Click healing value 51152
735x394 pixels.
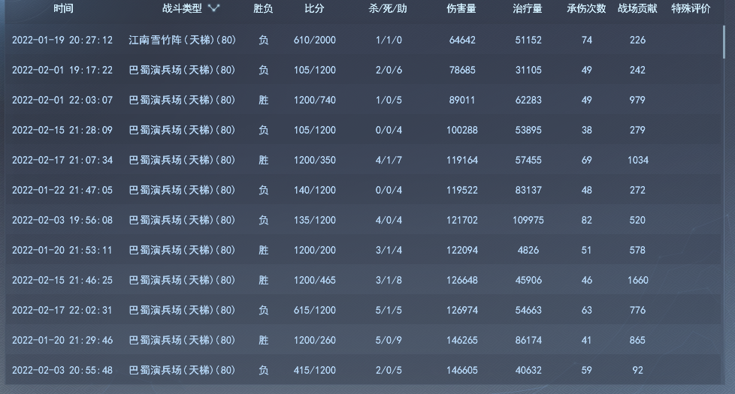point(528,41)
